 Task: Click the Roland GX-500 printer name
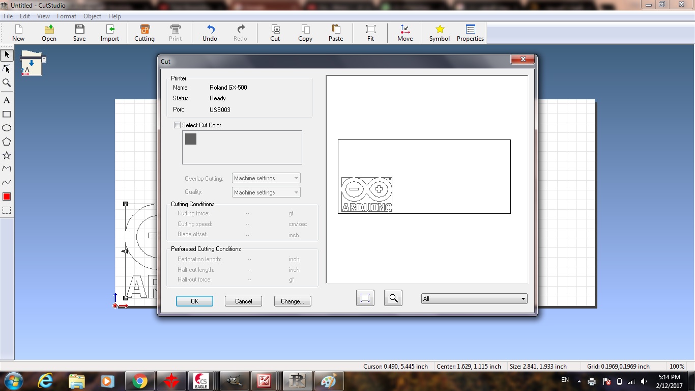tap(228, 88)
